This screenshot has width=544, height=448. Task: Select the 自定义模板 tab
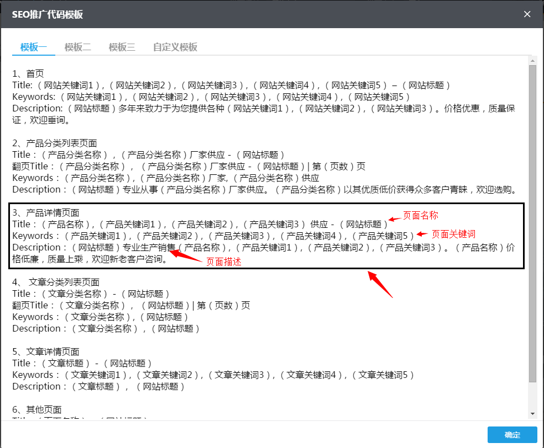[174, 47]
